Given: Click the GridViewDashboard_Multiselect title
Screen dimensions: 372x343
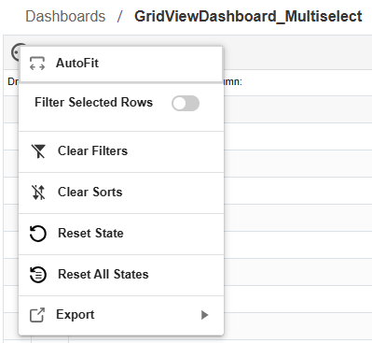Looking at the screenshot, I should (x=248, y=16).
